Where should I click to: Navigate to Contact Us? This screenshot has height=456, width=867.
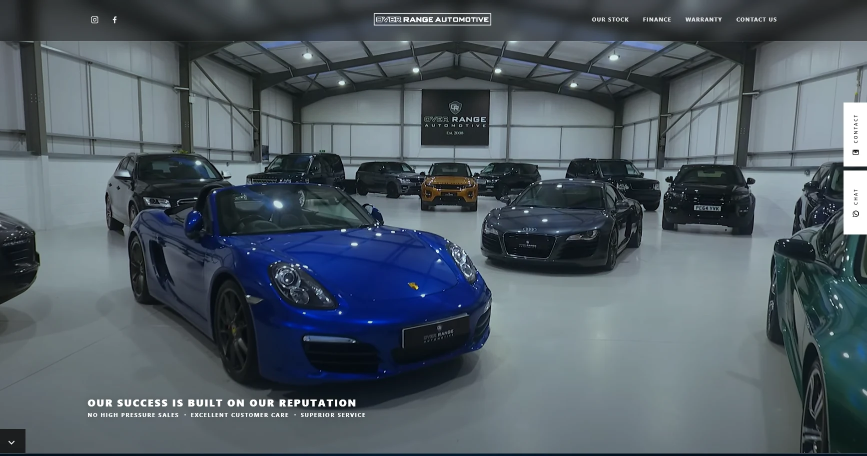(x=756, y=19)
